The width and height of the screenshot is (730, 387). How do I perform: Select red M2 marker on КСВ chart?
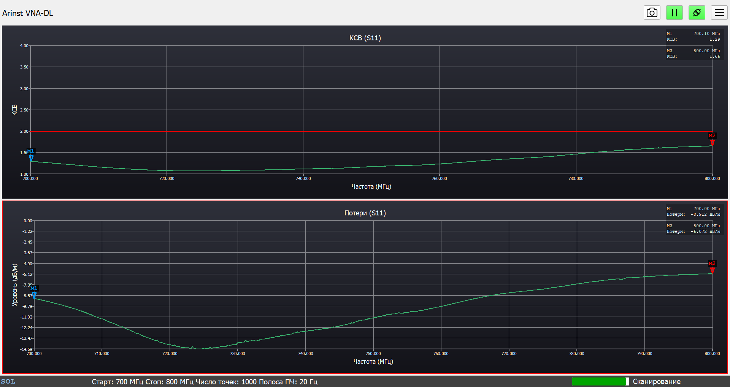[x=712, y=142]
